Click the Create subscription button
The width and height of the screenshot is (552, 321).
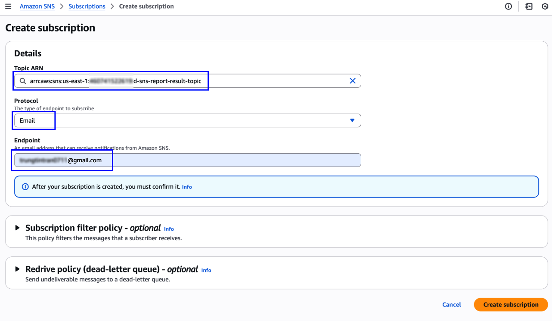511,305
